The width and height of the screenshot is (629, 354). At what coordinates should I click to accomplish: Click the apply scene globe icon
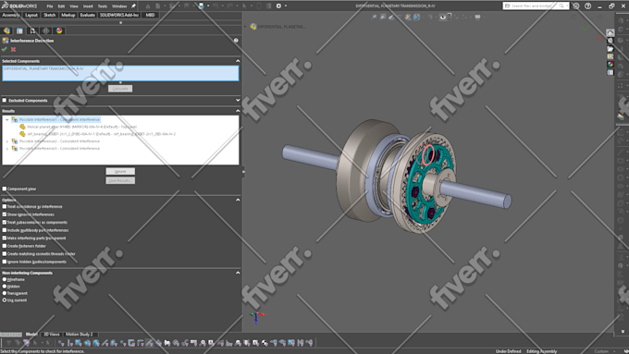tap(416, 18)
